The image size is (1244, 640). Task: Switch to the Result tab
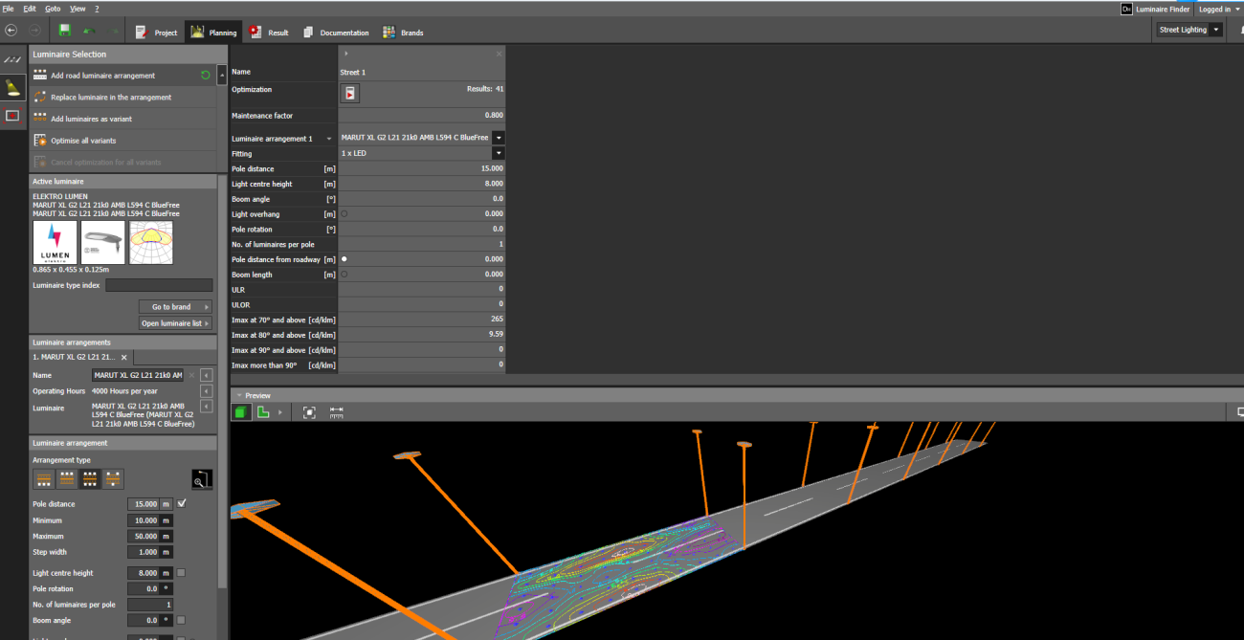pyautogui.click(x=269, y=33)
